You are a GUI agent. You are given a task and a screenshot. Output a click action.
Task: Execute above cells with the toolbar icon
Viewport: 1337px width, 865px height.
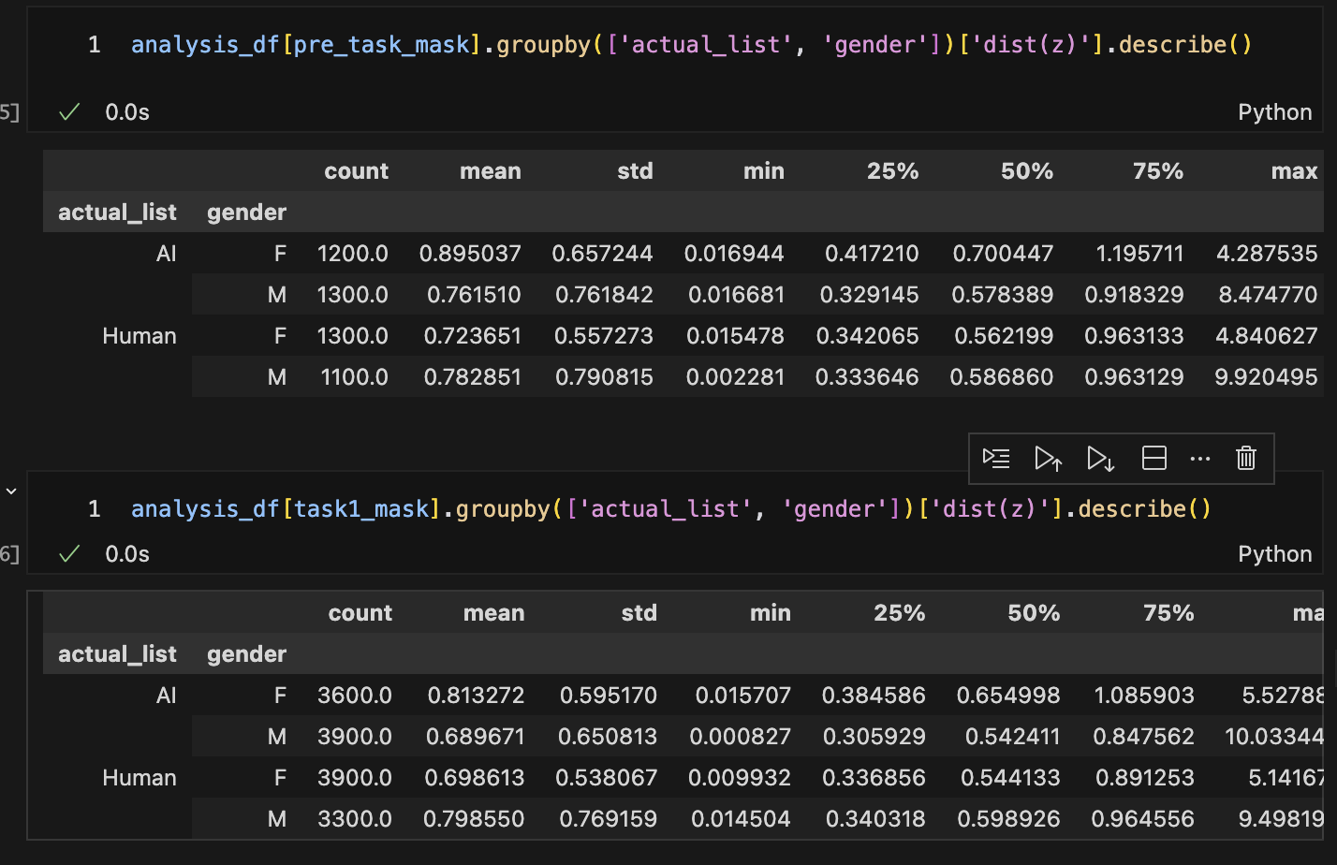[x=1048, y=458]
